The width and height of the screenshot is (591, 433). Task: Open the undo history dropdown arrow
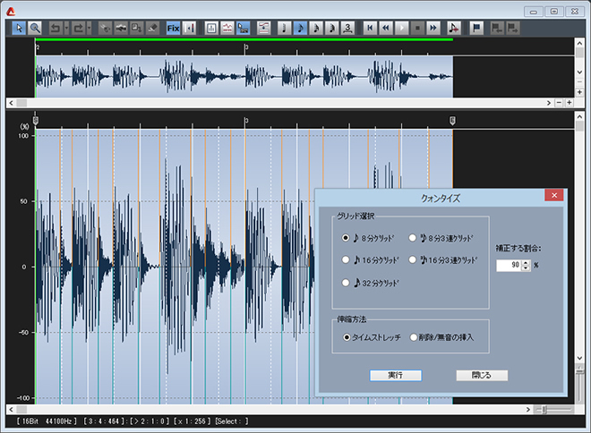pyautogui.click(x=67, y=28)
